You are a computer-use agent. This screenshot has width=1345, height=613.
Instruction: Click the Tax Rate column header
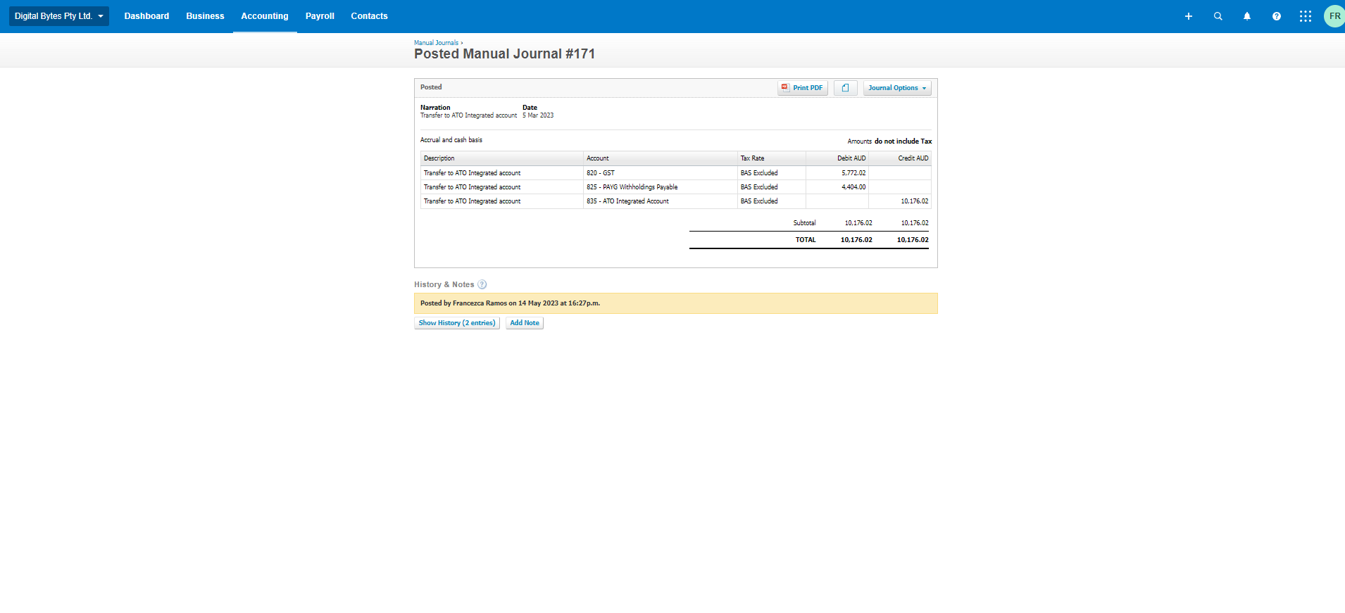click(771, 158)
